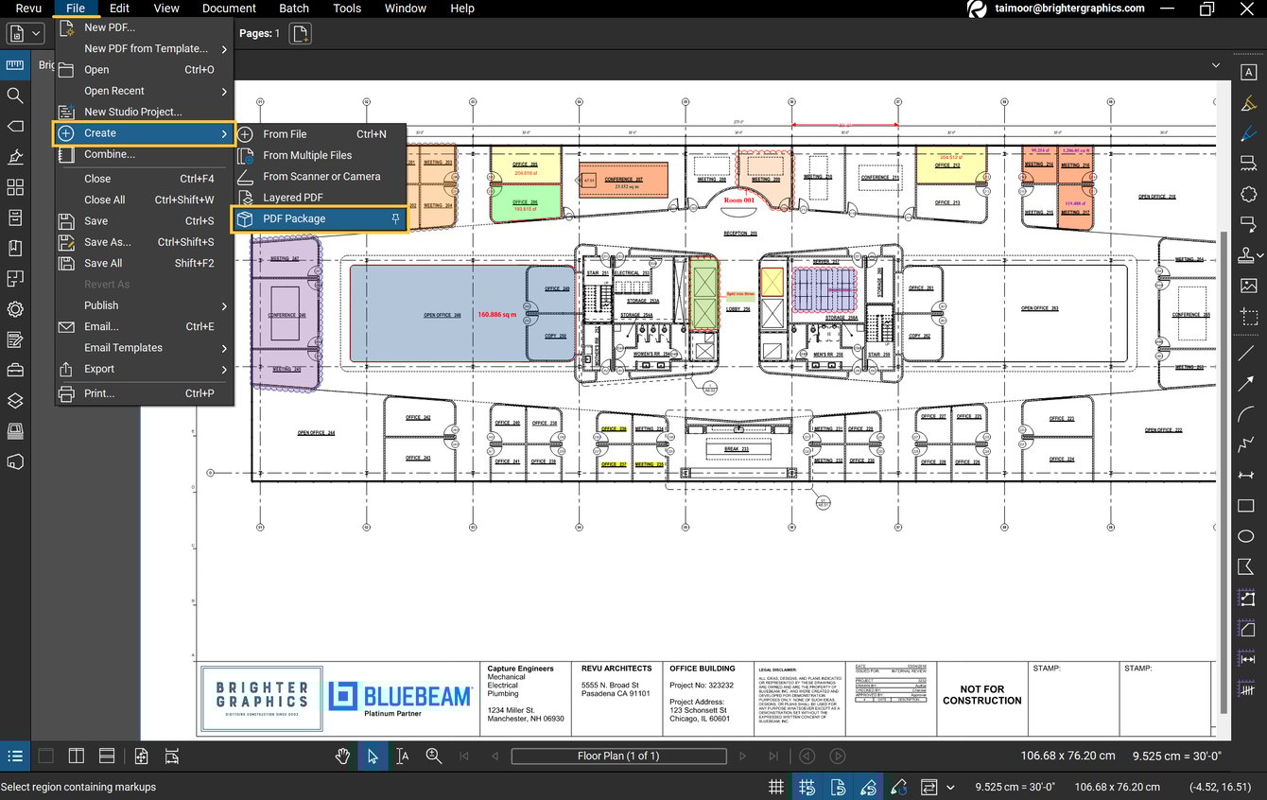Select the Stamp tool on the right toolbar
Screen dimensions: 1267x800
point(1248,254)
